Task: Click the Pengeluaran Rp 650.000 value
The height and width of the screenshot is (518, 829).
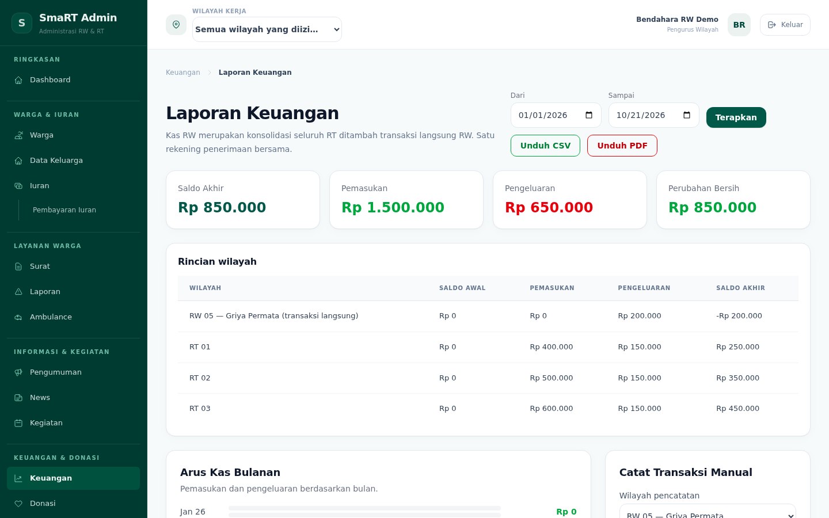Action: 549,207
